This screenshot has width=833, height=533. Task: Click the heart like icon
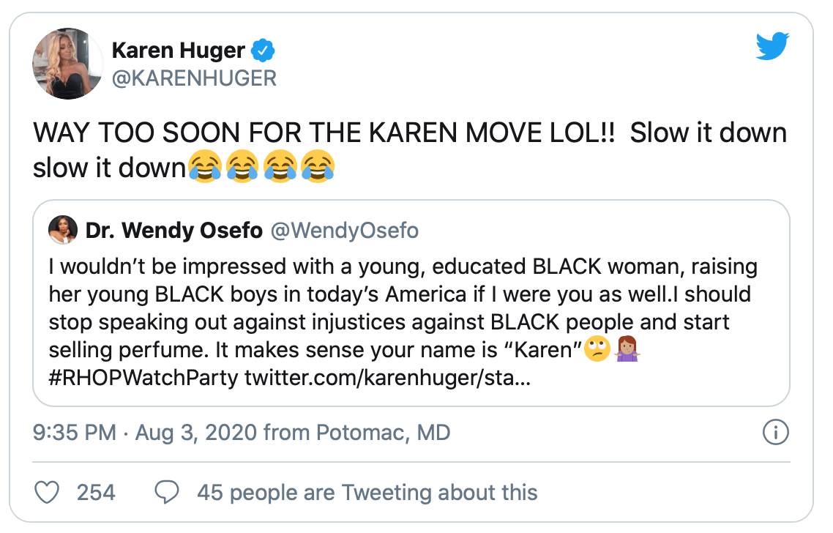(47, 492)
